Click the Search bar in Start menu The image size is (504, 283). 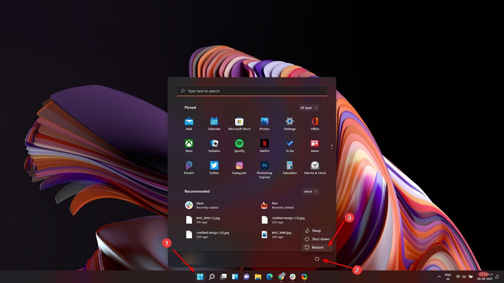pos(252,90)
